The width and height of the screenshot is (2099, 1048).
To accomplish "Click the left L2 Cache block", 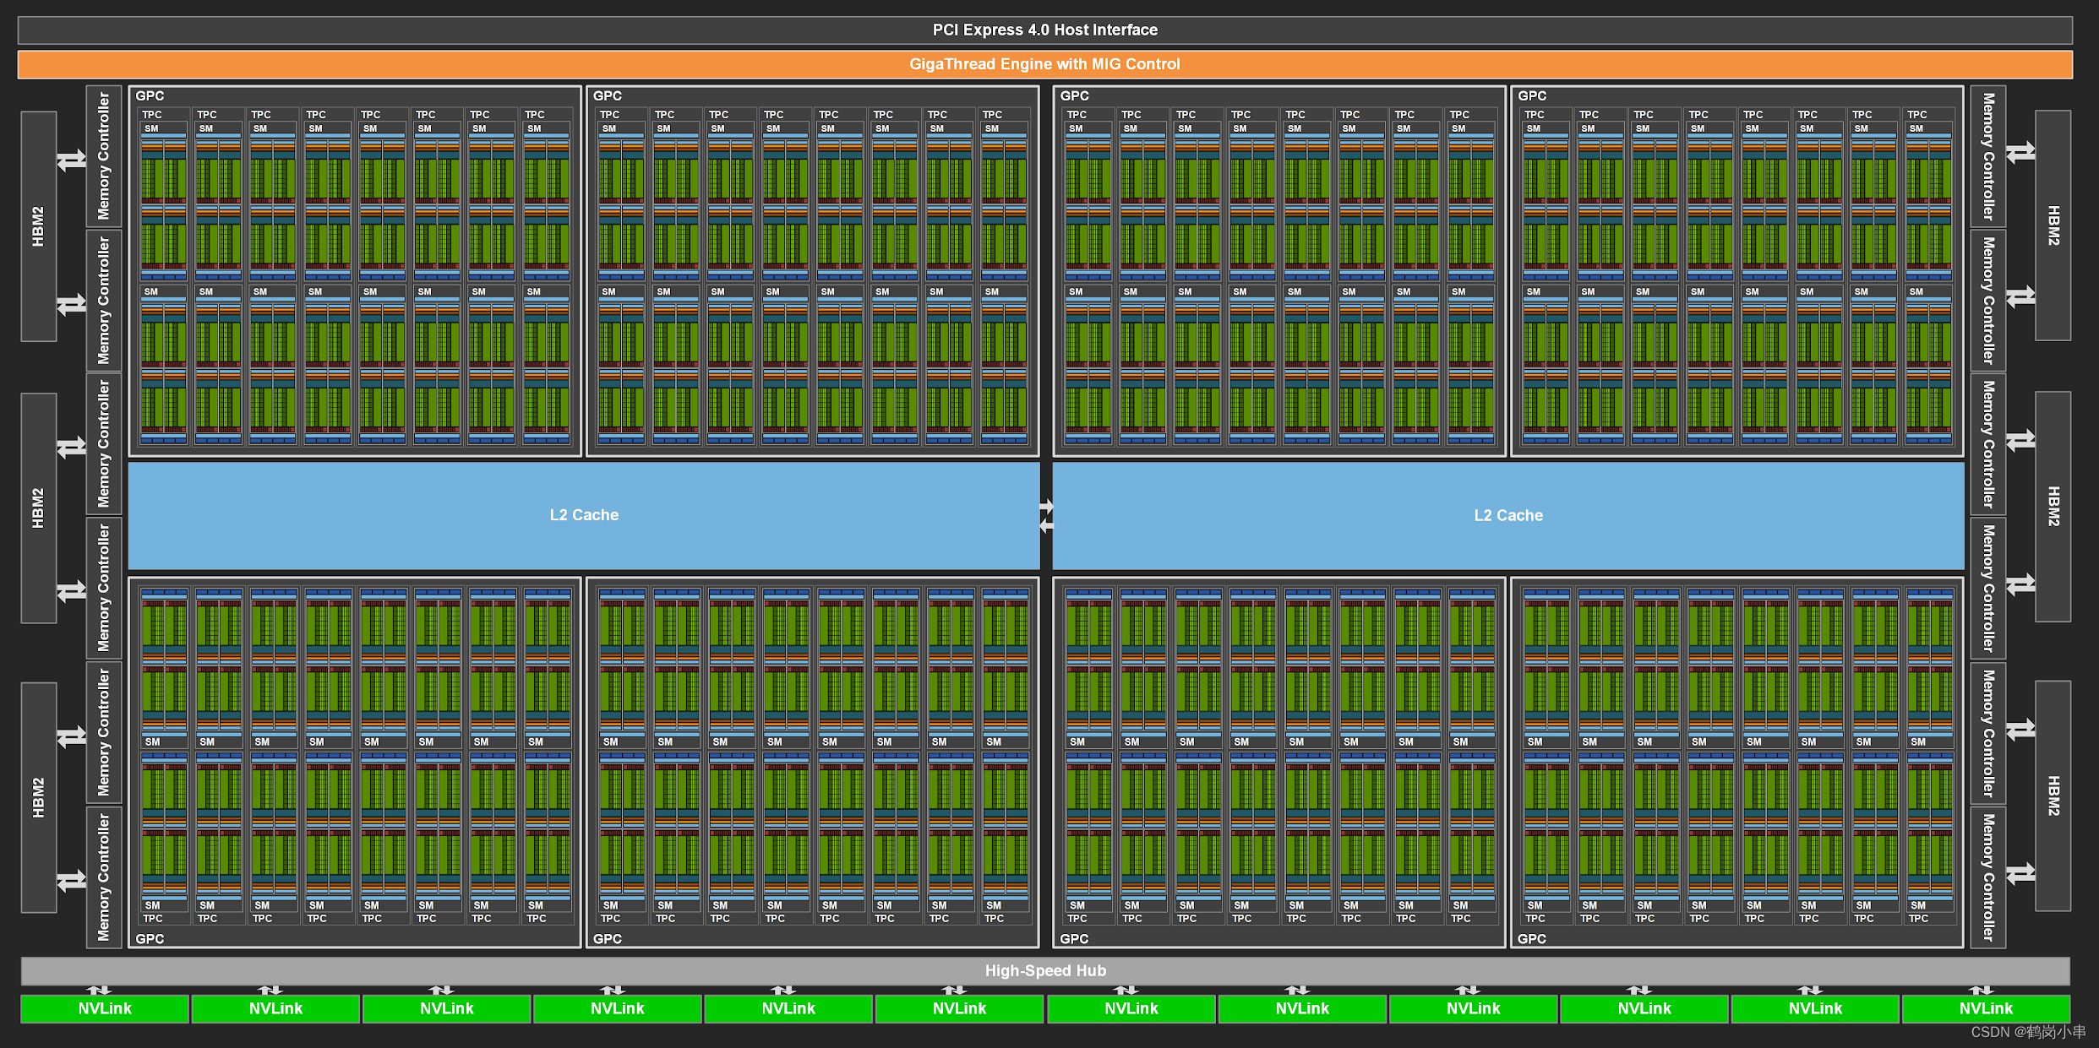I will tap(583, 514).
